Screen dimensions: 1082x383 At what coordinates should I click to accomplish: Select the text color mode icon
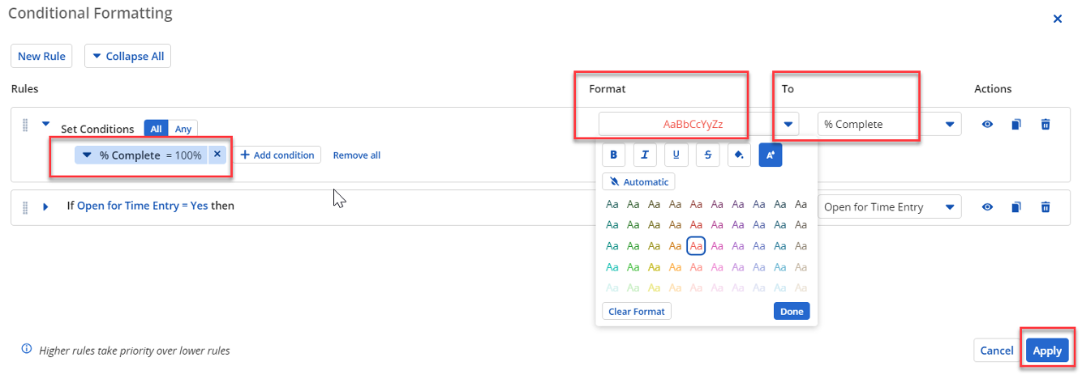pos(771,155)
